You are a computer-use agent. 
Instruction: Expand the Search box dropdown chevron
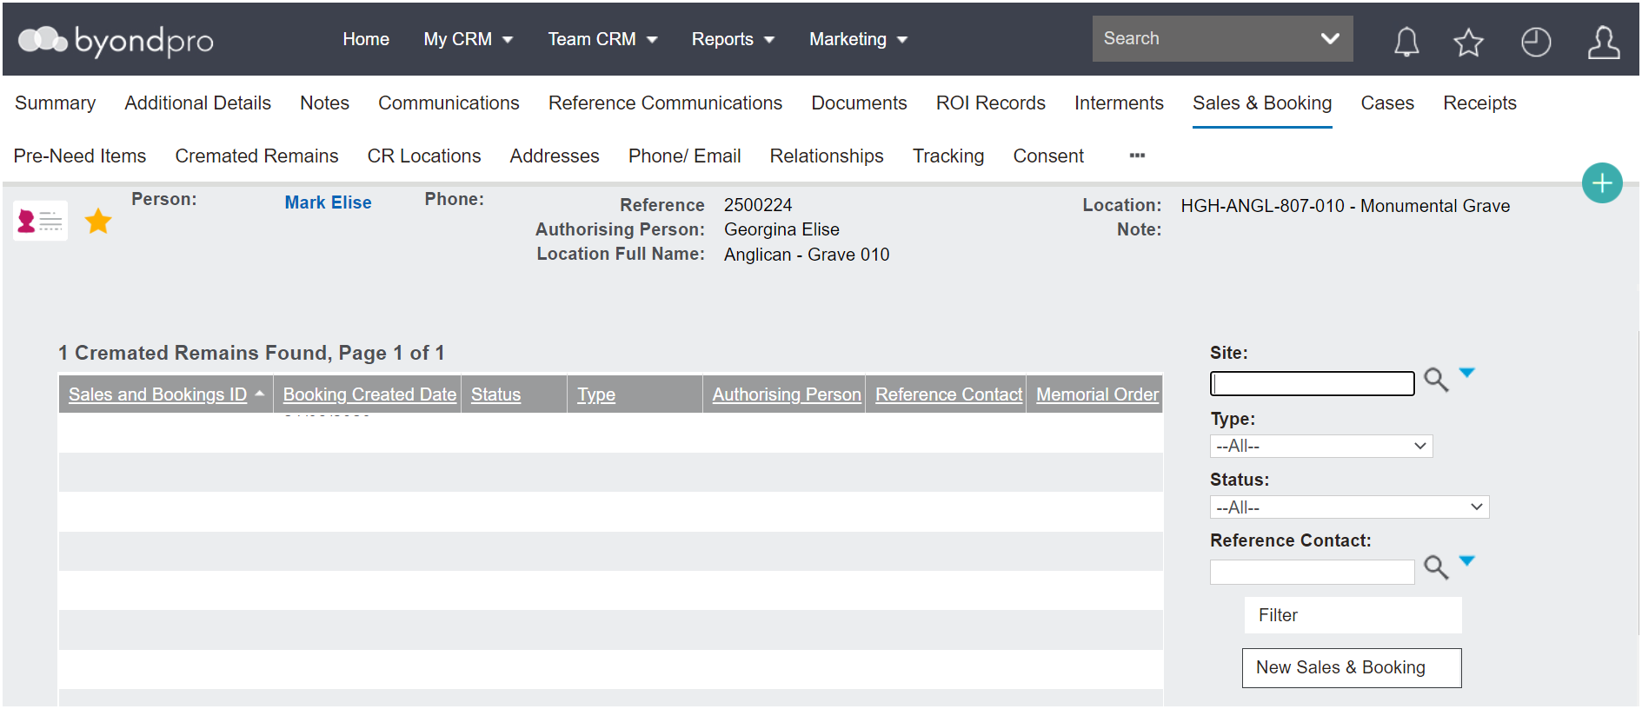pyautogui.click(x=1329, y=38)
